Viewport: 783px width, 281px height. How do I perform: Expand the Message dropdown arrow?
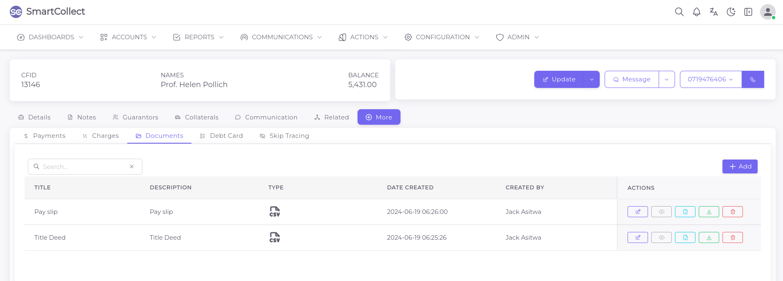666,79
